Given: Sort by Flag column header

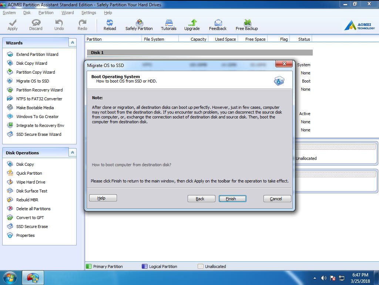Looking at the screenshot, I should pyautogui.click(x=279, y=39).
